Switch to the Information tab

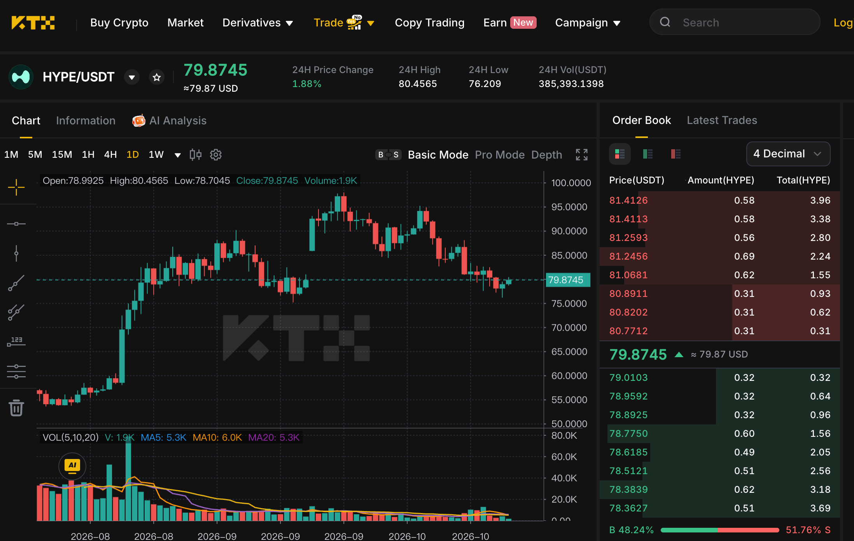point(86,120)
